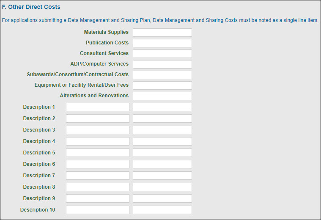
Task: Click the Description 6 text field
Action: point(97,164)
